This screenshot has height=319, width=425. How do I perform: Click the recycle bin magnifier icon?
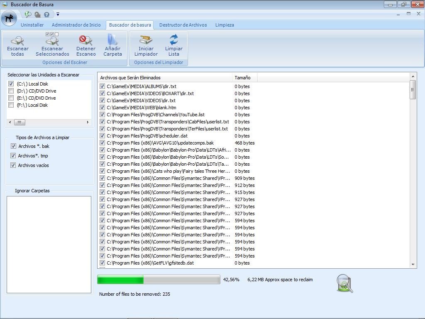click(344, 283)
